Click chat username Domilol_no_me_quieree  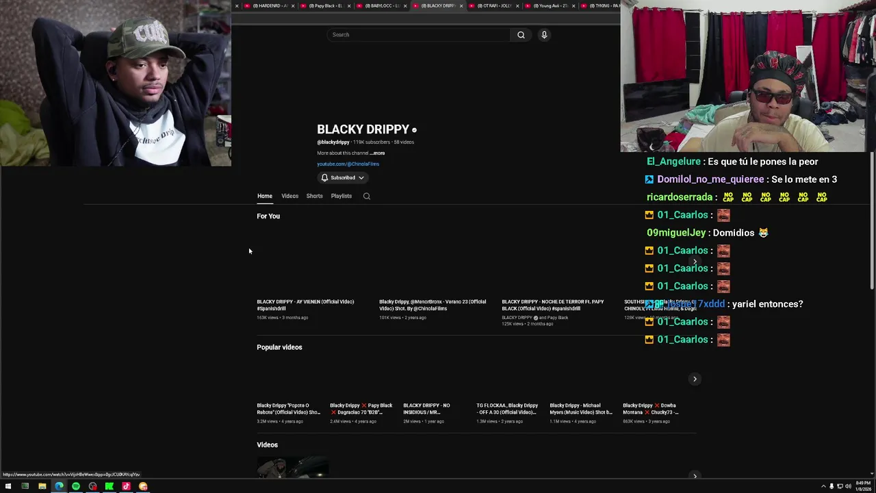710,179
